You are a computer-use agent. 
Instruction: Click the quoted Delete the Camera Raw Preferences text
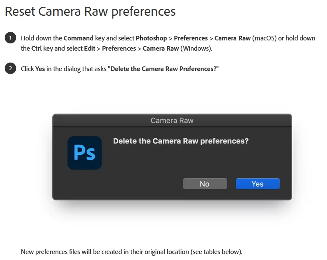(163, 69)
